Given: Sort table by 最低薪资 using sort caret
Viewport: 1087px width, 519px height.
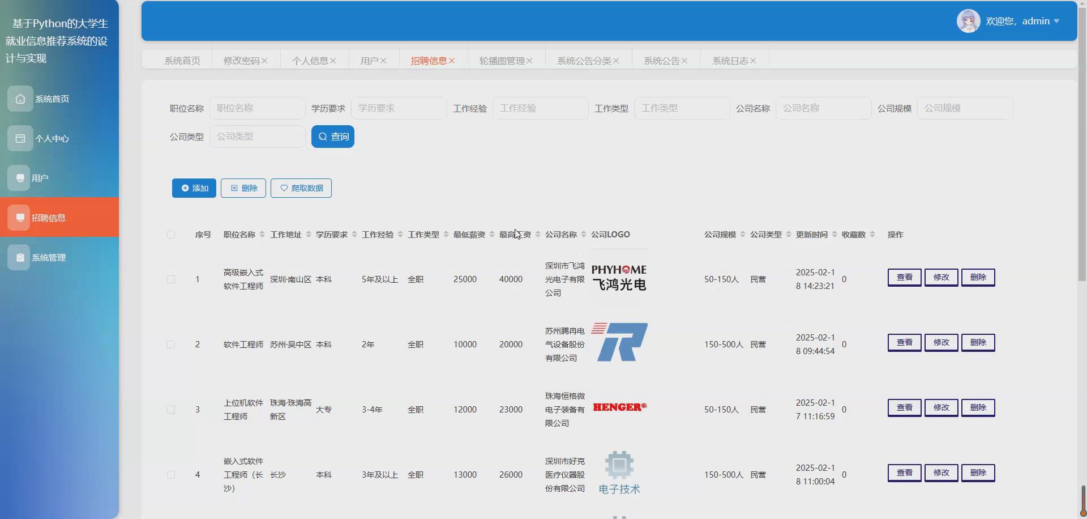Looking at the screenshot, I should 491,234.
